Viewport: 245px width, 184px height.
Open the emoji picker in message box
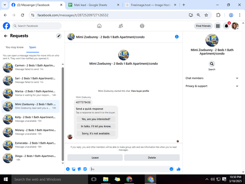pyautogui.click(x=171, y=169)
